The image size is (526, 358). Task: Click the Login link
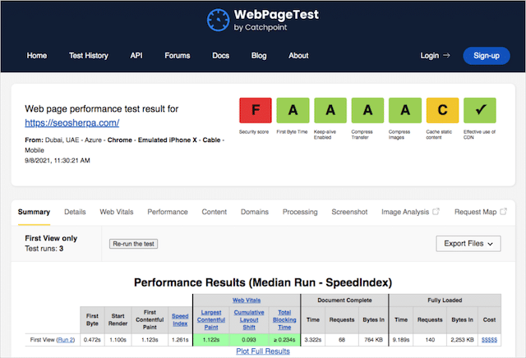coord(430,56)
